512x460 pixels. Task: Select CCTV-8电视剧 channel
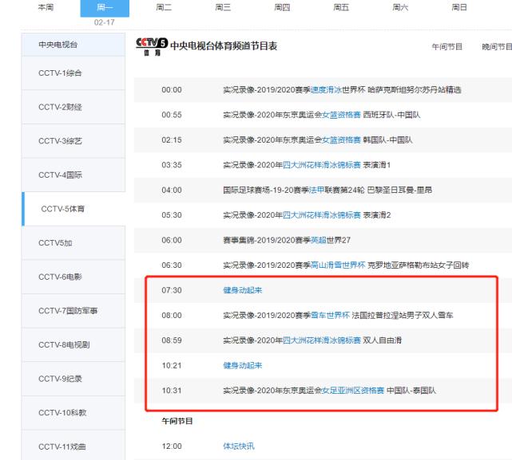pyautogui.click(x=73, y=344)
